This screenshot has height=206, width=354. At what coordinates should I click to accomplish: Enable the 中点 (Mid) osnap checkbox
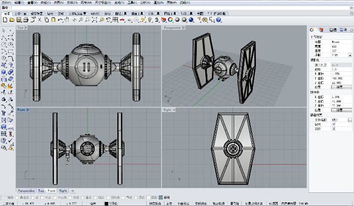pyautogui.click(x=42, y=197)
